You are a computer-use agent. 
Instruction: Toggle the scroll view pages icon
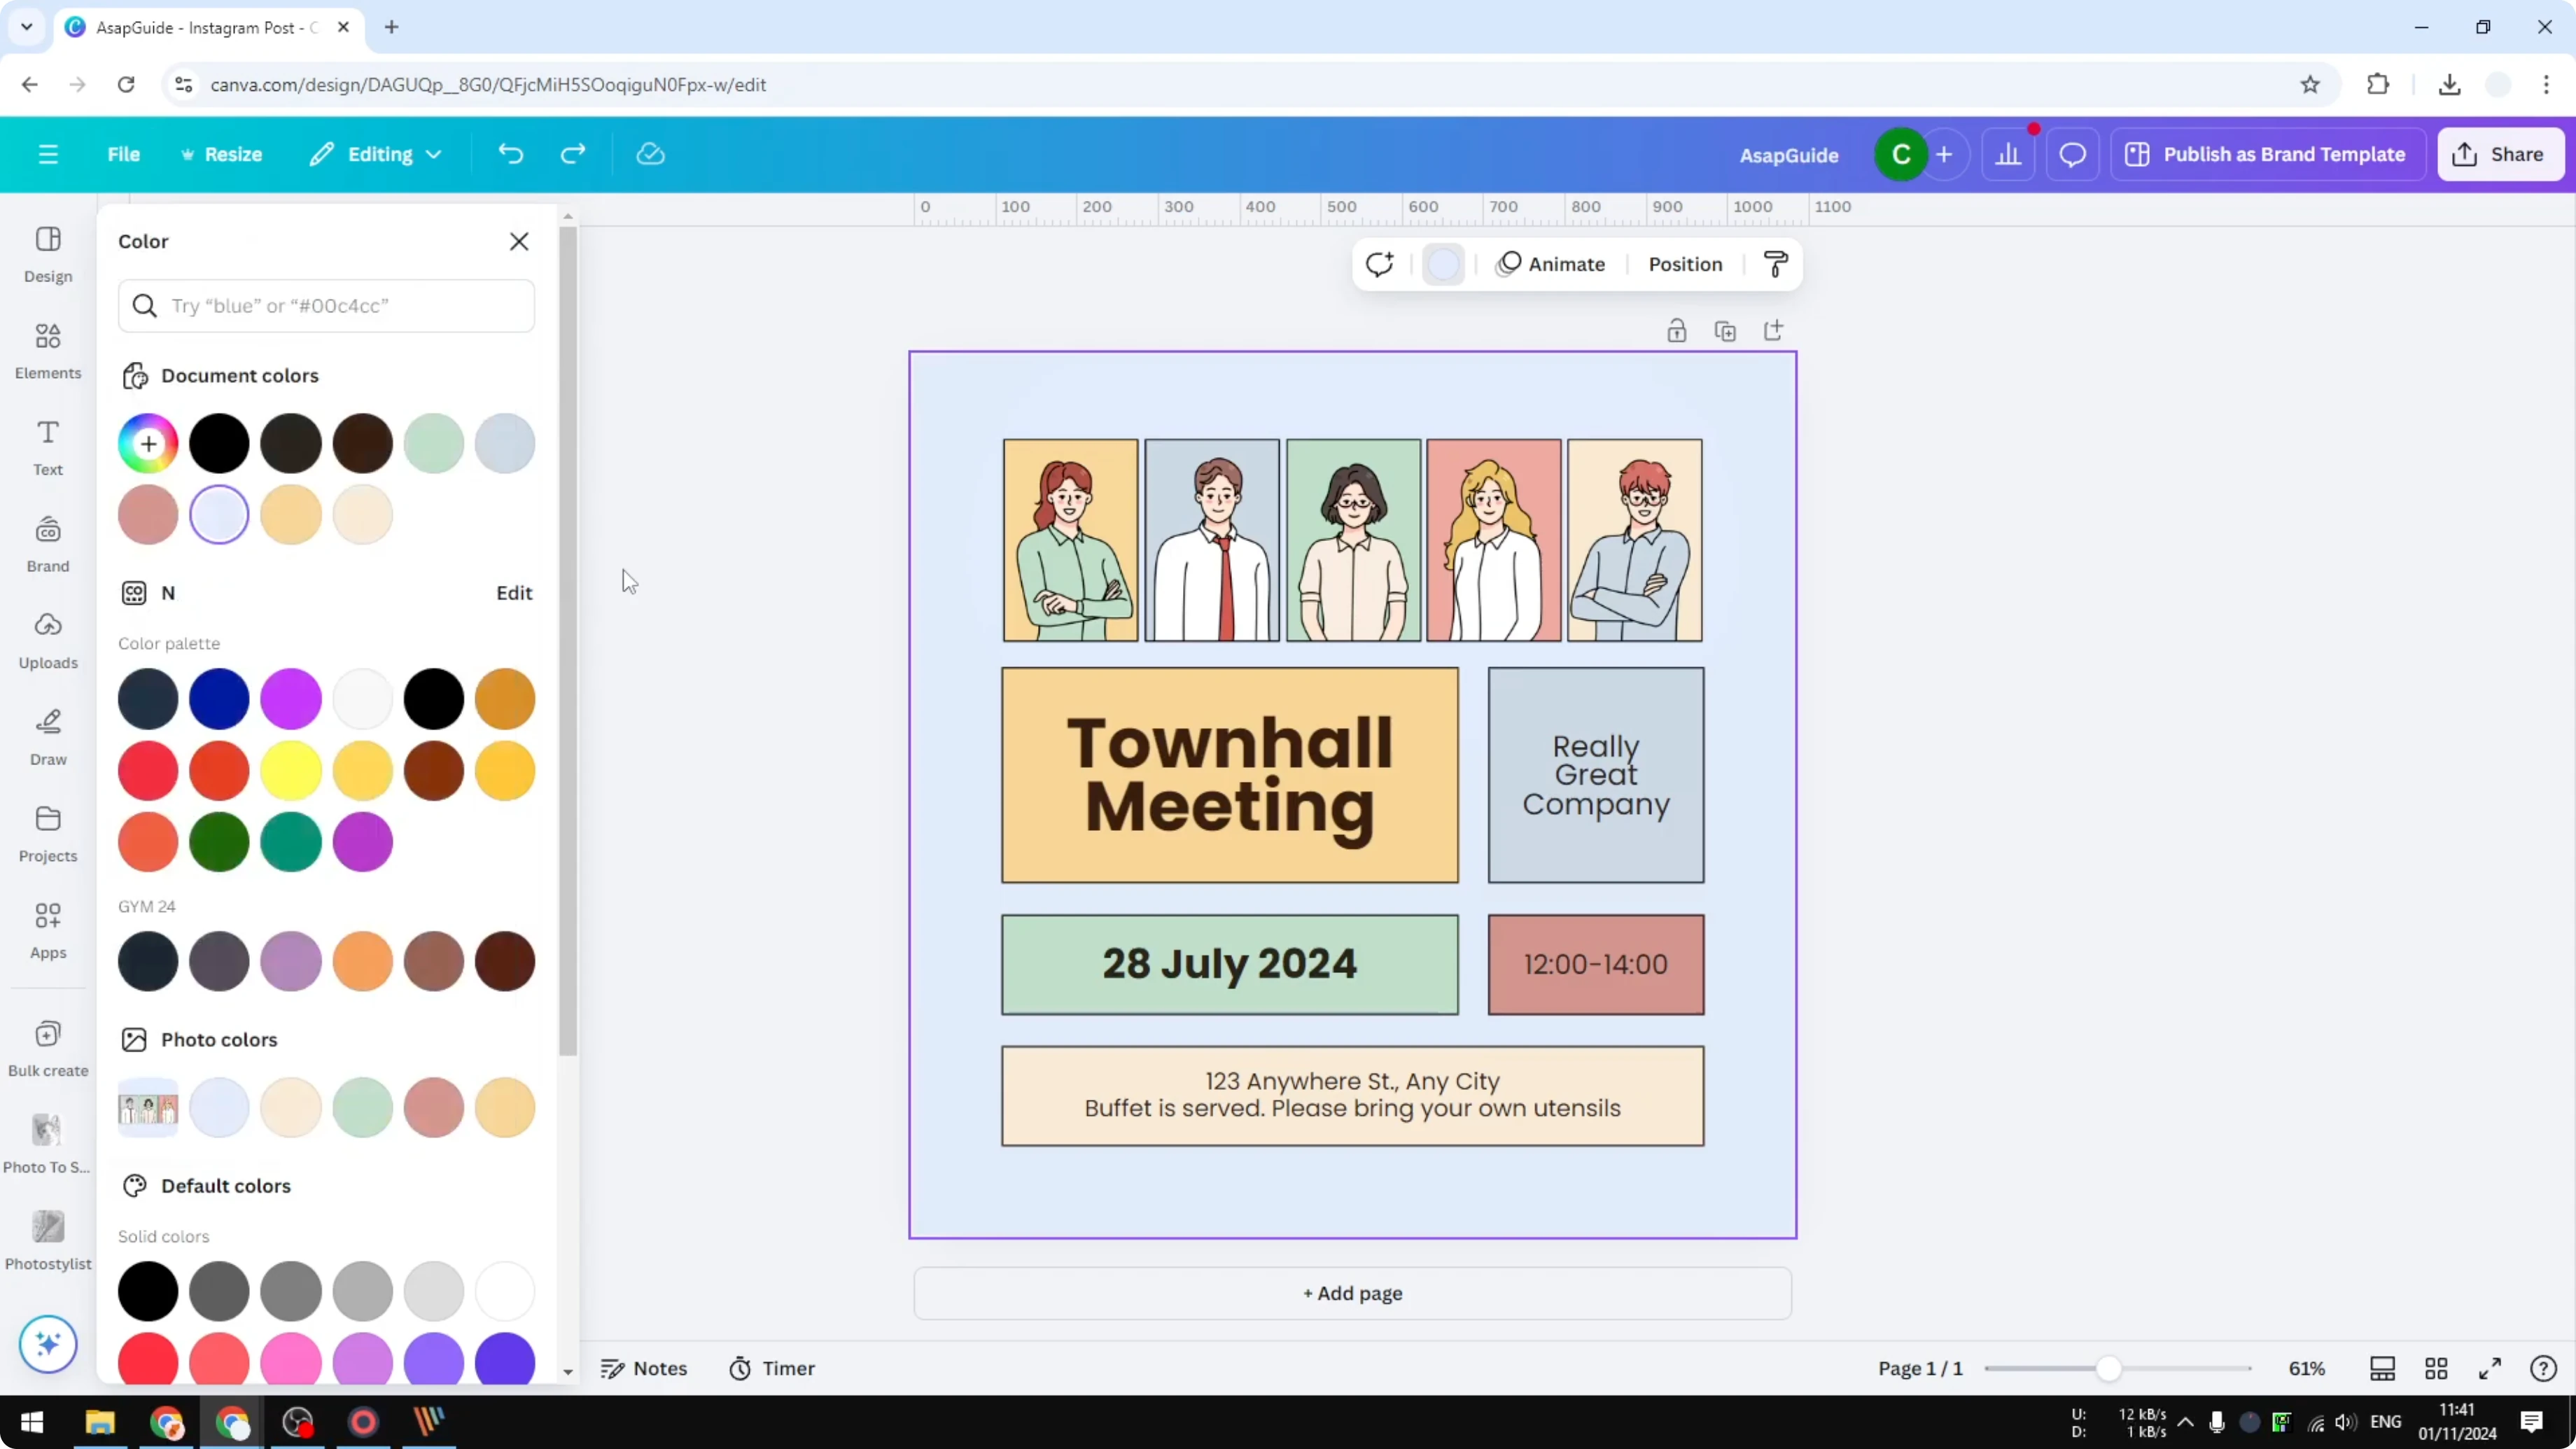(x=2383, y=1368)
